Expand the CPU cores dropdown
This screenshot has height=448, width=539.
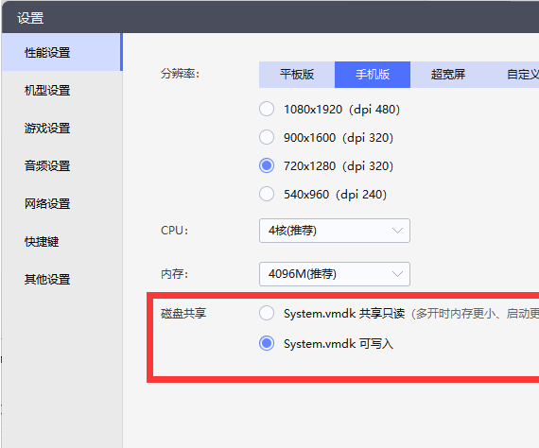pyautogui.click(x=335, y=231)
